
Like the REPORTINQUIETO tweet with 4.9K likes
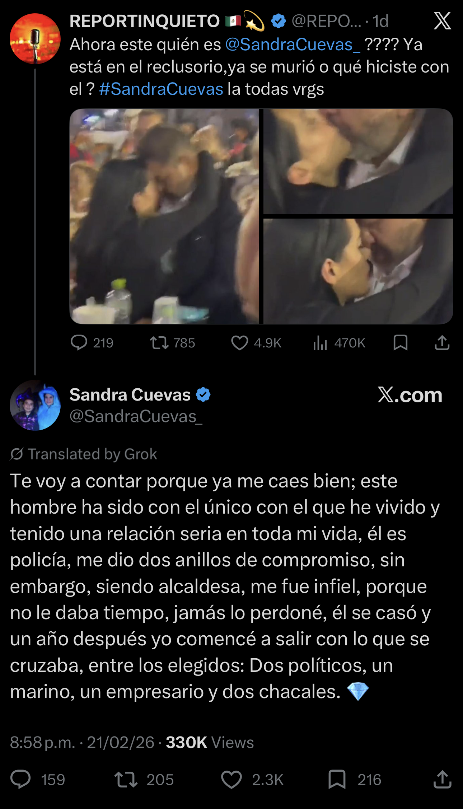239,343
